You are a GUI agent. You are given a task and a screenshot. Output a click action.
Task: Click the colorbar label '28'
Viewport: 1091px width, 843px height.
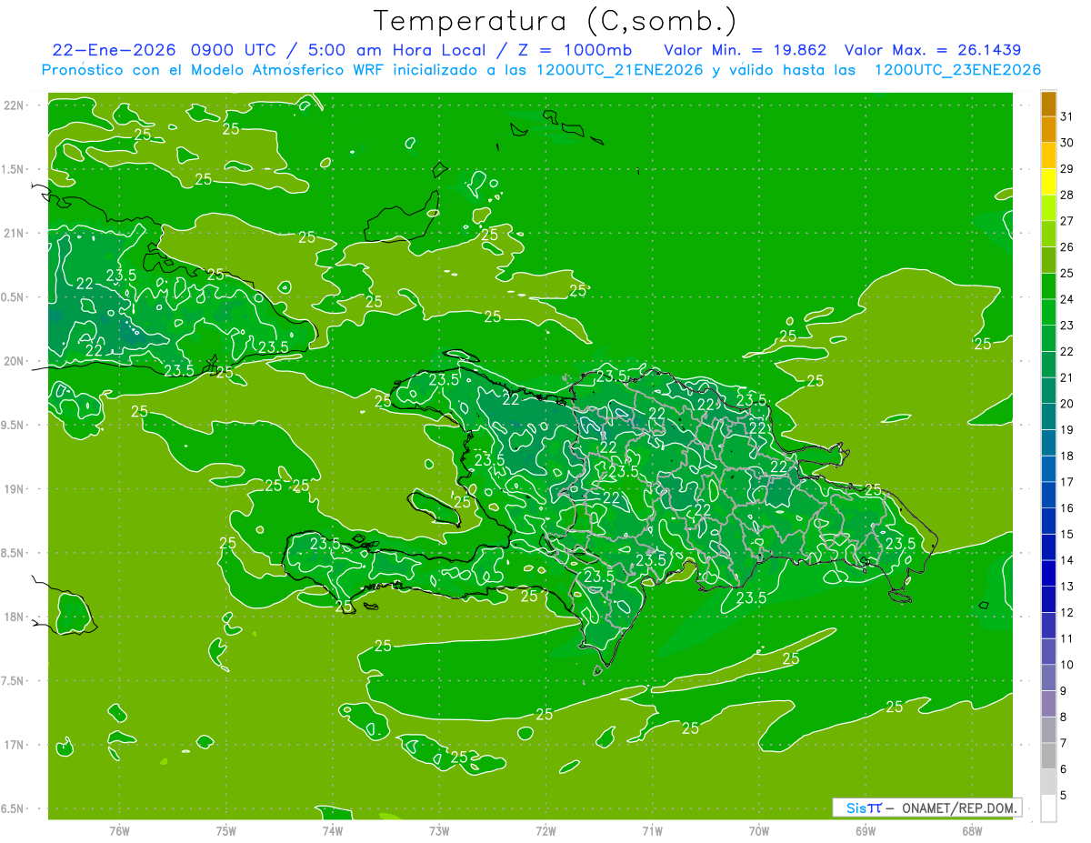click(x=1067, y=195)
